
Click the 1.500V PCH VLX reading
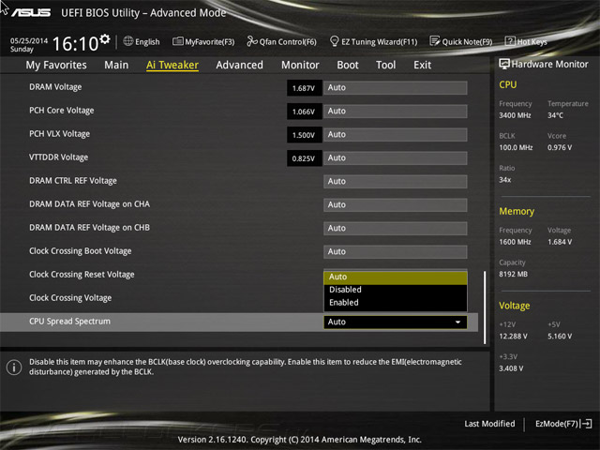point(304,135)
